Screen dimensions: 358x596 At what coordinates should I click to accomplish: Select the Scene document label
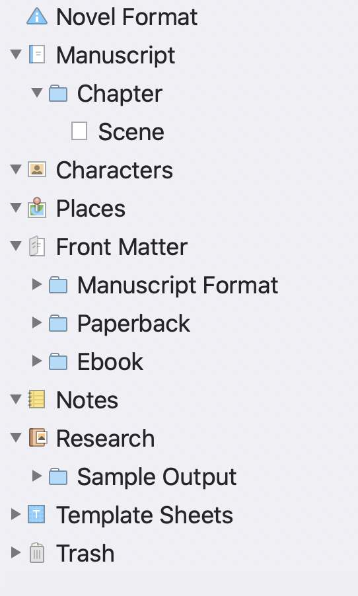(131, 132)
